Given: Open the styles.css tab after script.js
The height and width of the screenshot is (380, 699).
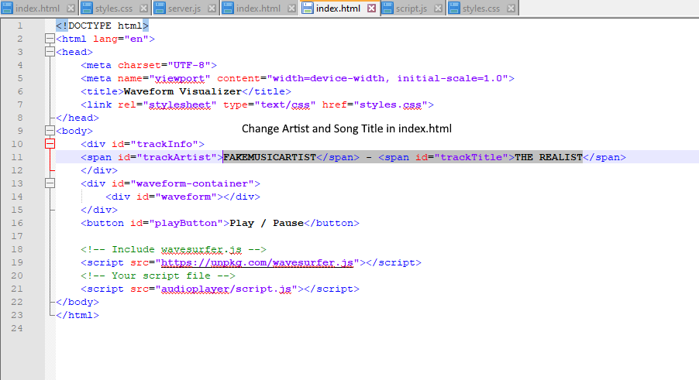Looking at the screenshot, I should [482, 9].
